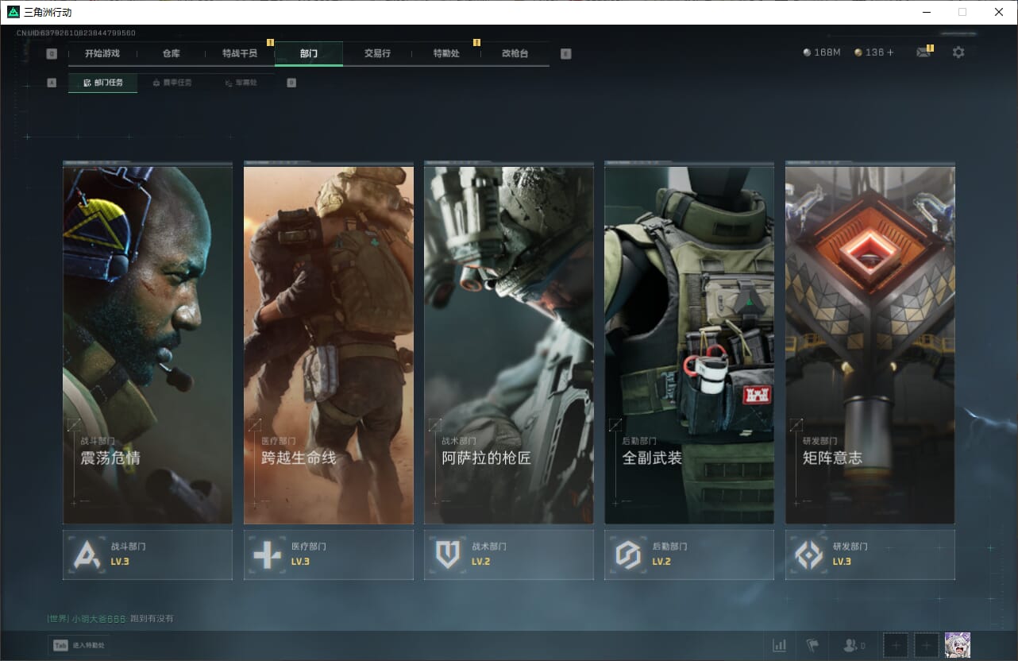The height and width of the screenshot is (661, 1018).
Task: Open the settings gear icon
Action: pos(958,52)
